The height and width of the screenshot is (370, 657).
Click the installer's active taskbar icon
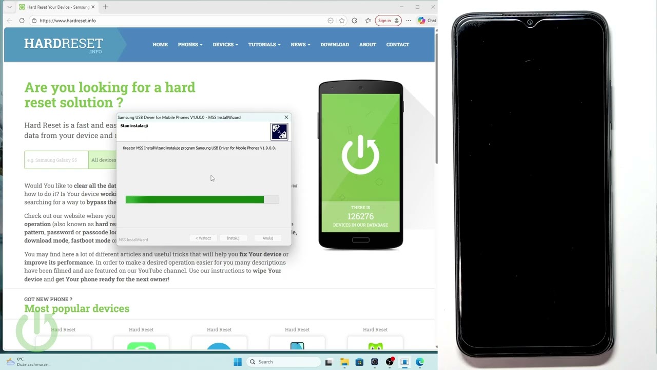[404, 362]
